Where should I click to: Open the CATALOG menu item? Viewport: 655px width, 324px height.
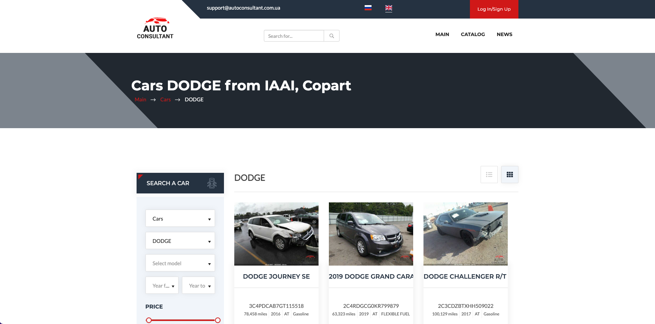[x=473, y=34]
